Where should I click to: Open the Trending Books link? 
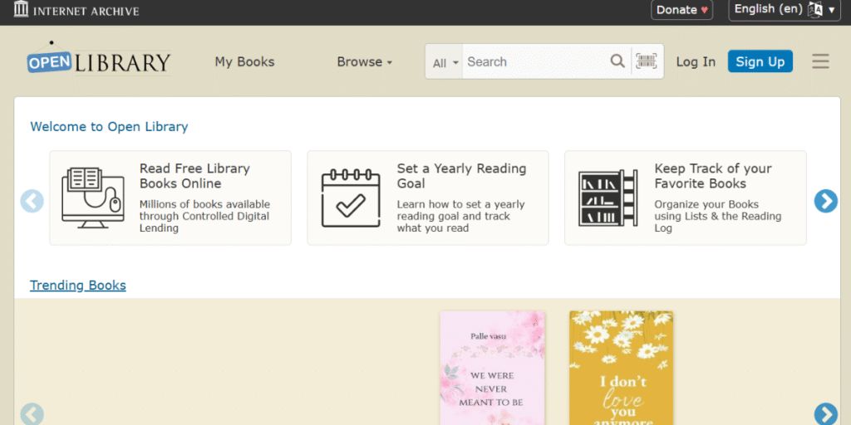point(77,286)
